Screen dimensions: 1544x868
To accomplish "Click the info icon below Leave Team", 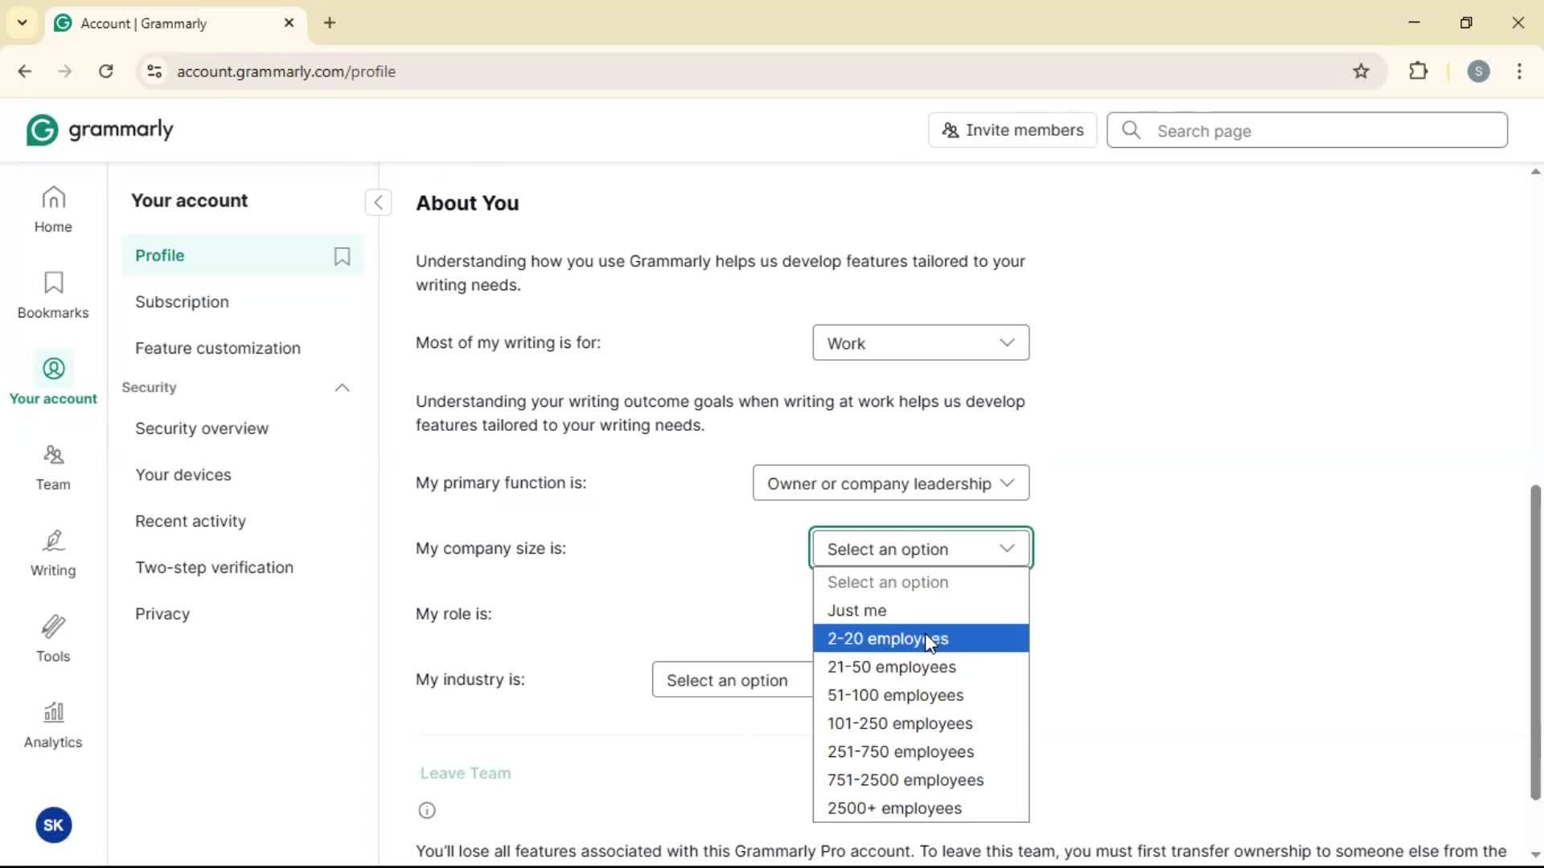I will pyautogui.click(x=427, y=810).
